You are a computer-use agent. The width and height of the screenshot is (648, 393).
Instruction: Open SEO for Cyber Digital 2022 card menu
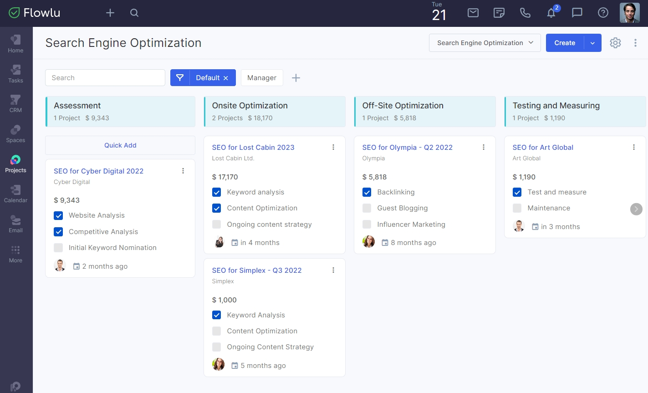coord(183,171)
